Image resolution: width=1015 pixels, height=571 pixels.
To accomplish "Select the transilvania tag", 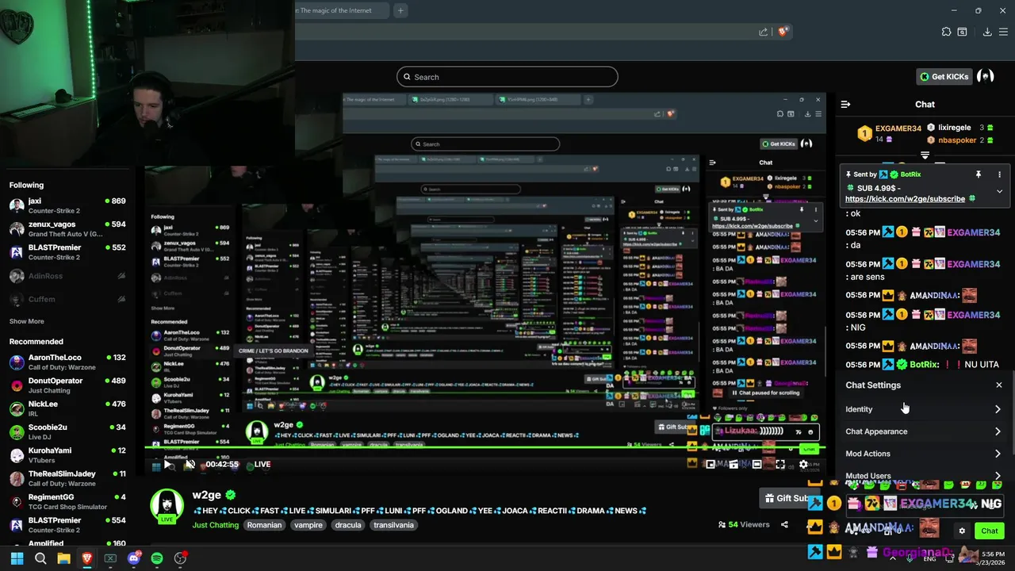I will (x=394, y=525).
